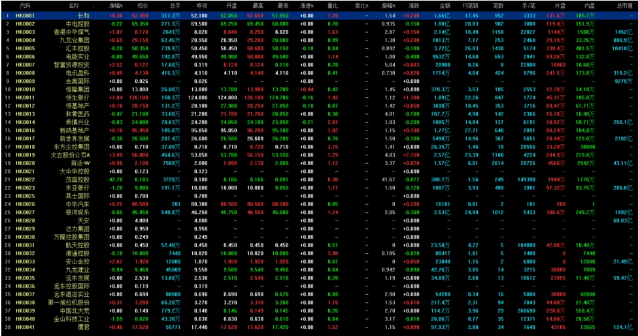638x336 pixels.
Task: Select stock name 鹰君
Action: pyautogui.click(x=84, y=327)
